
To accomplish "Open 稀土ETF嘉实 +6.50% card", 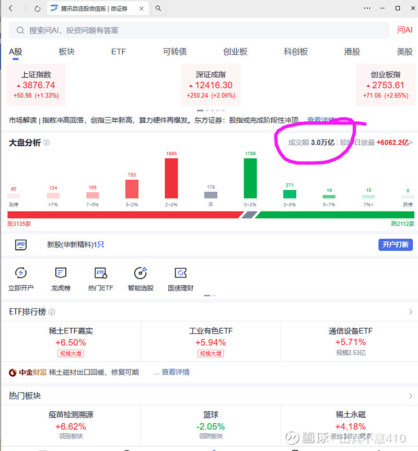I will (x=71, y=342).
